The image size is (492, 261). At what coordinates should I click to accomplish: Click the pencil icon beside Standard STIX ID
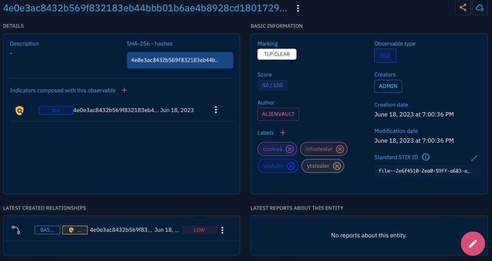474,158
